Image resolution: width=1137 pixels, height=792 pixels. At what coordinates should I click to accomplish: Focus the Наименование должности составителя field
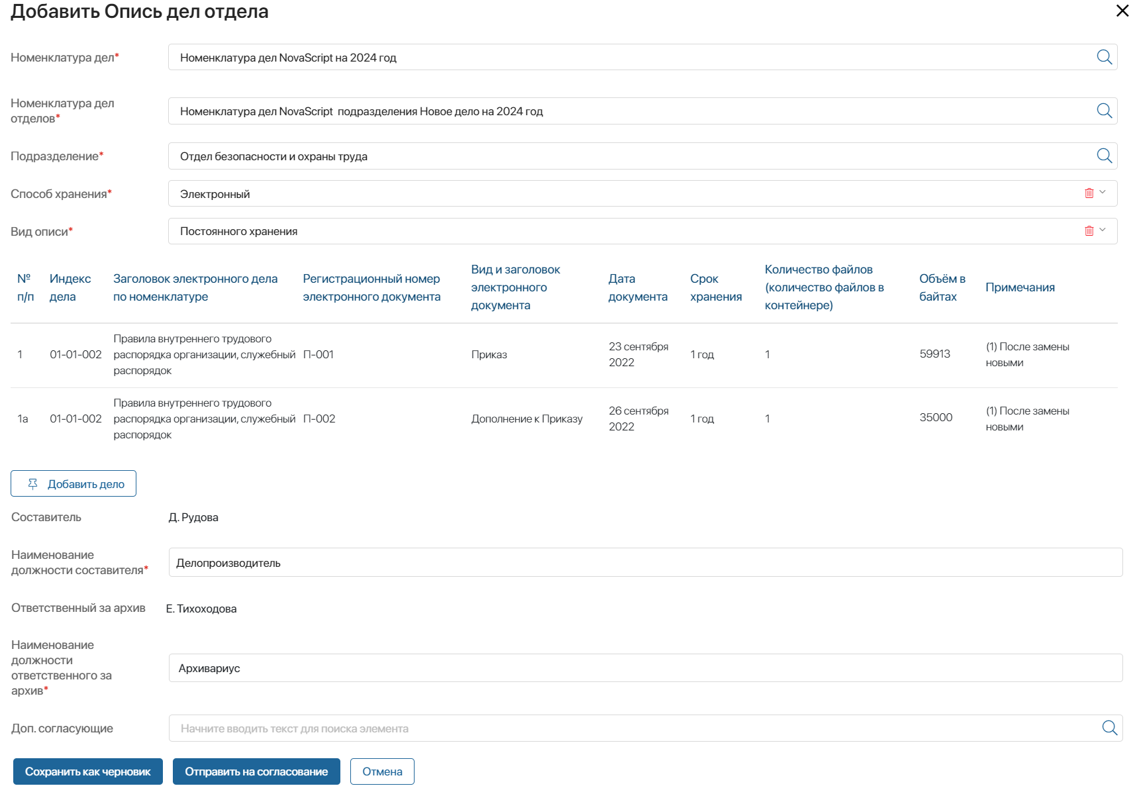(x=645, y=562)
